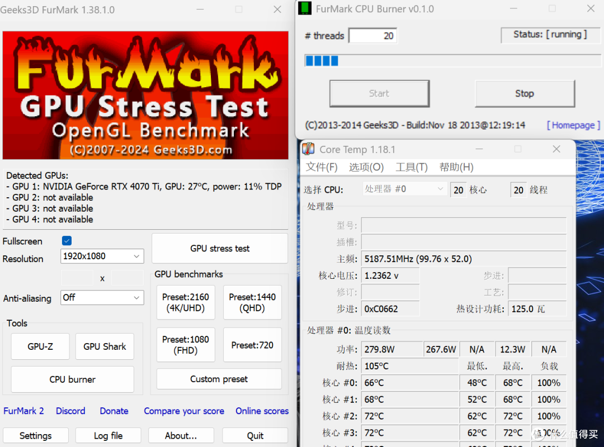Uncheck the Fullscreen checkbox
Screen dimensions: 604x447
pyautogui.click(x=67, y=241)
